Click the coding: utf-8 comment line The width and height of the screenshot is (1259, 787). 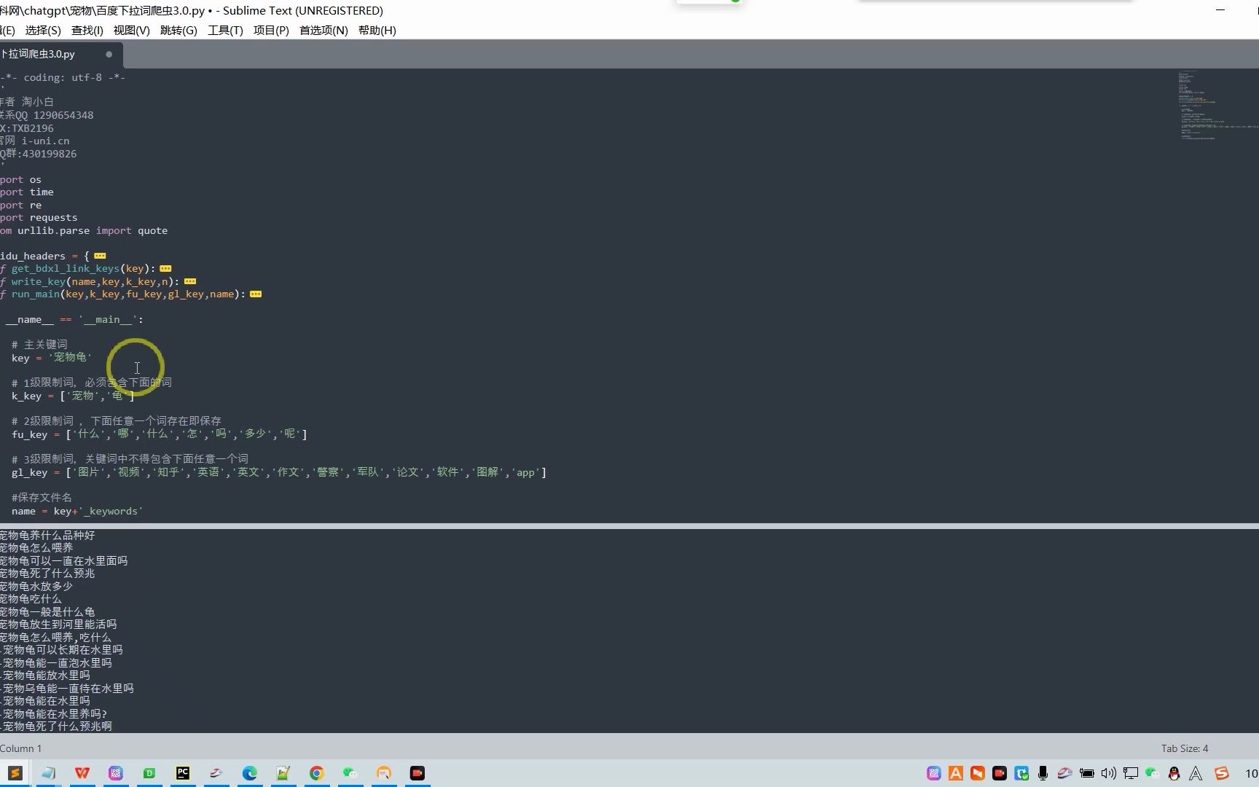[x=63, y=77]
